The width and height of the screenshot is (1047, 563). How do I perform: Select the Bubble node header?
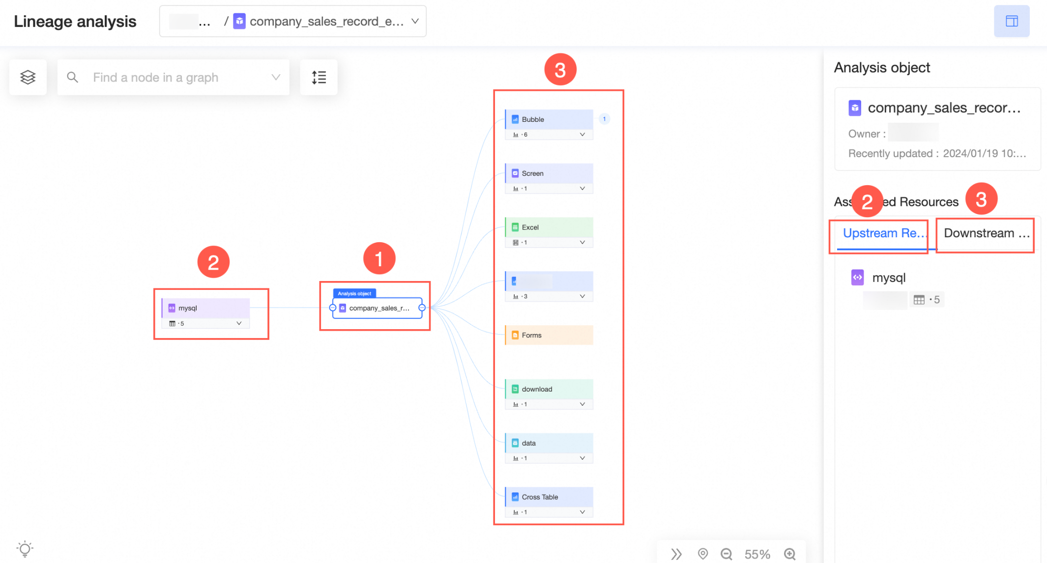coord(549,119)
